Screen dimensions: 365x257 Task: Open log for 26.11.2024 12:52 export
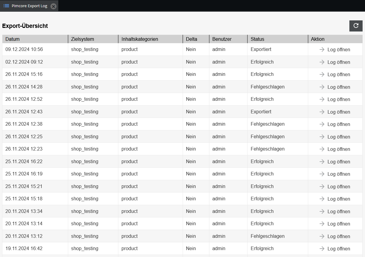335,99
